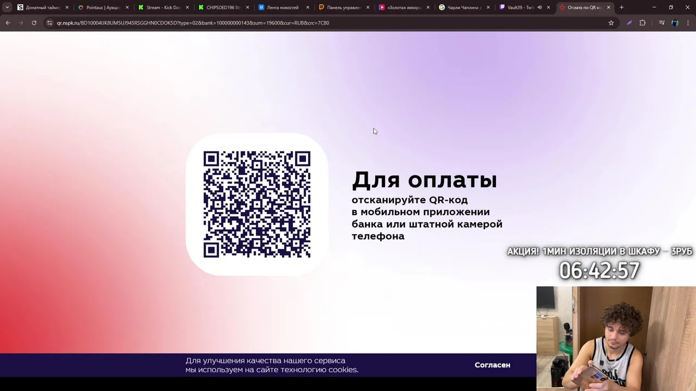Image resolution: width=696 pixels, height=391 pixels.
Task: Click the streamer webcam overlay
Action: (x=616, y=338)
